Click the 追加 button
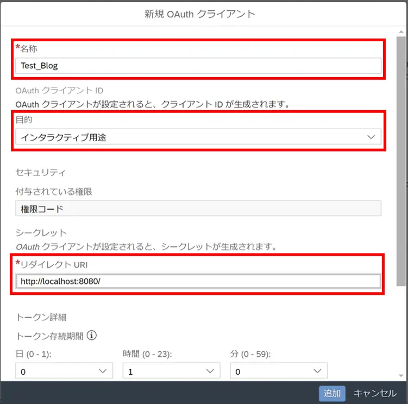 click(332, 393)
